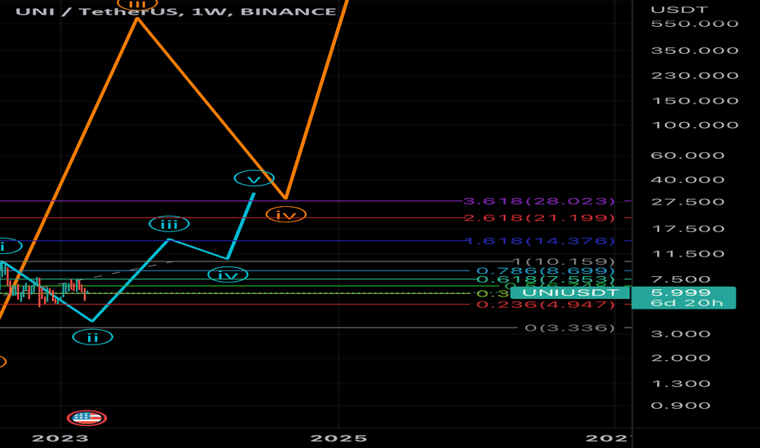760x448 pixels.
Task: Click the 6d 20h countdown label
Action: 687,303
